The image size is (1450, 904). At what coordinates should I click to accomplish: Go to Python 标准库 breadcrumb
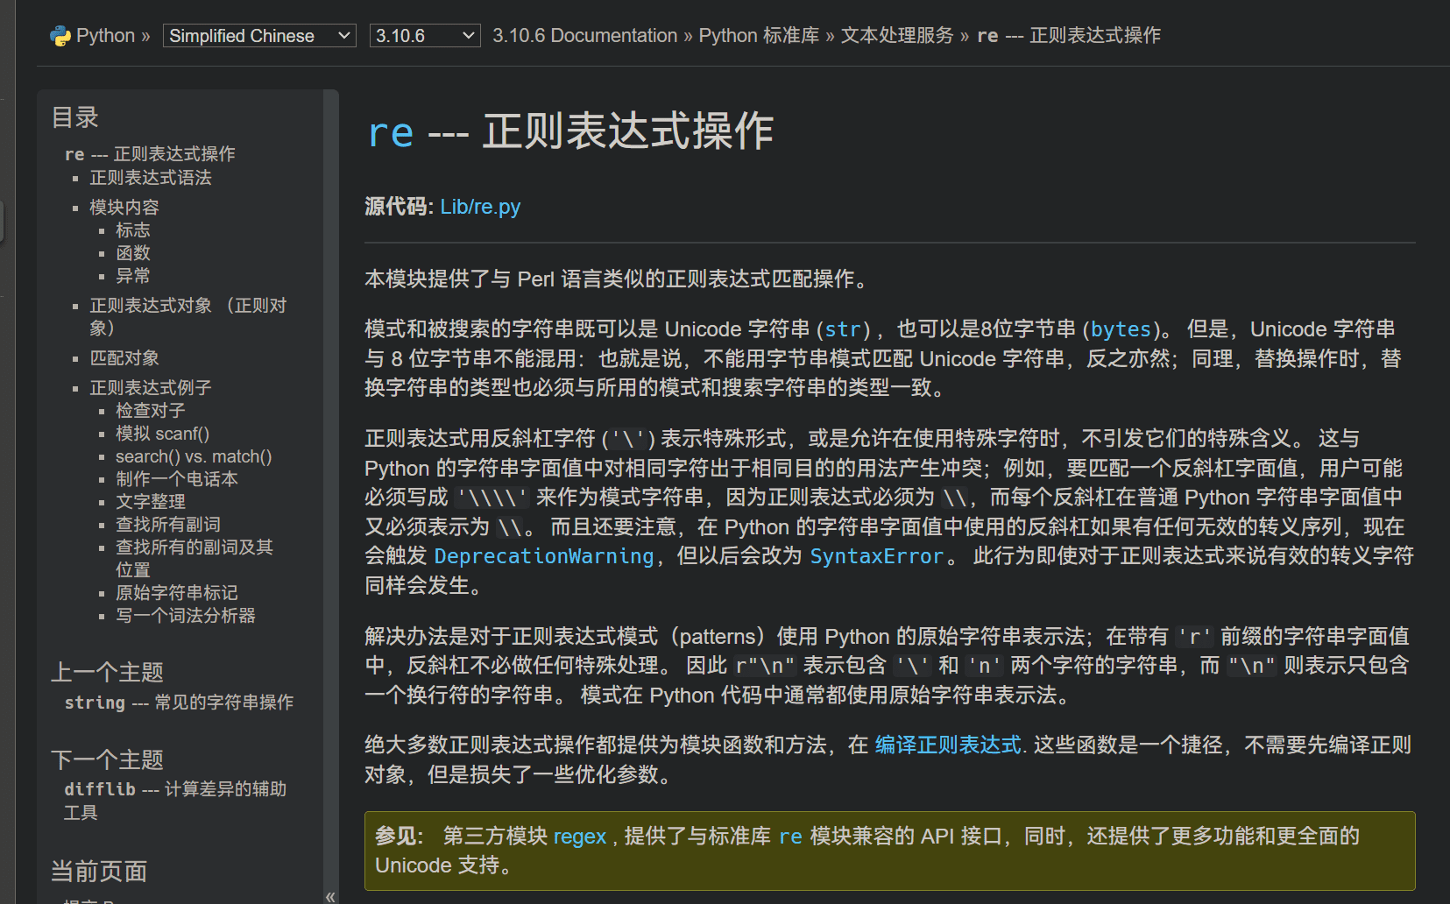click(x=759, y=36)
